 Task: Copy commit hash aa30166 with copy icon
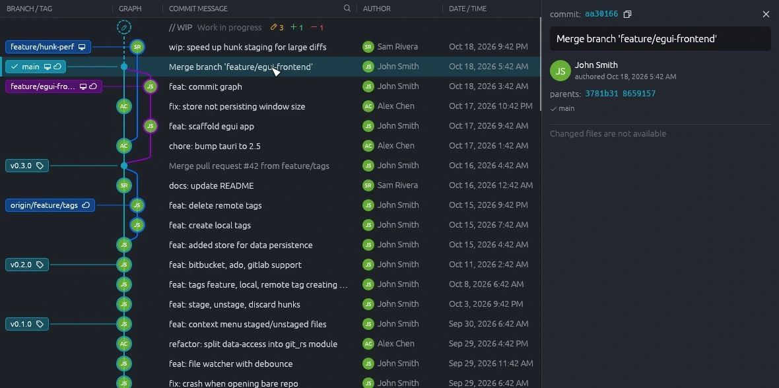tap(627, 15)
